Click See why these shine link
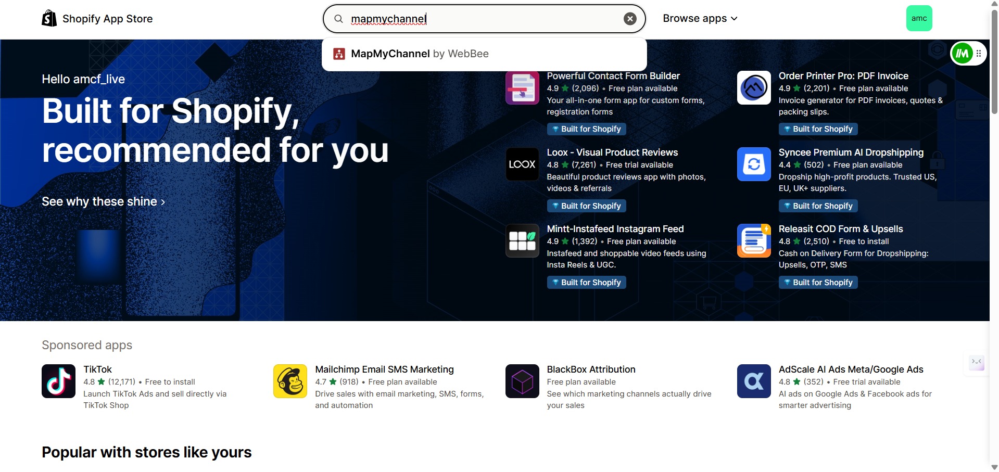 coord(103,201)
